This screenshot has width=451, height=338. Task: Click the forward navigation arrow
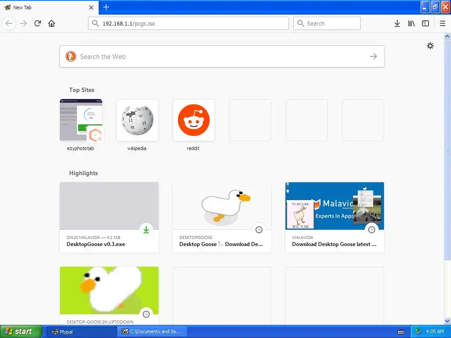coord(23,23)
